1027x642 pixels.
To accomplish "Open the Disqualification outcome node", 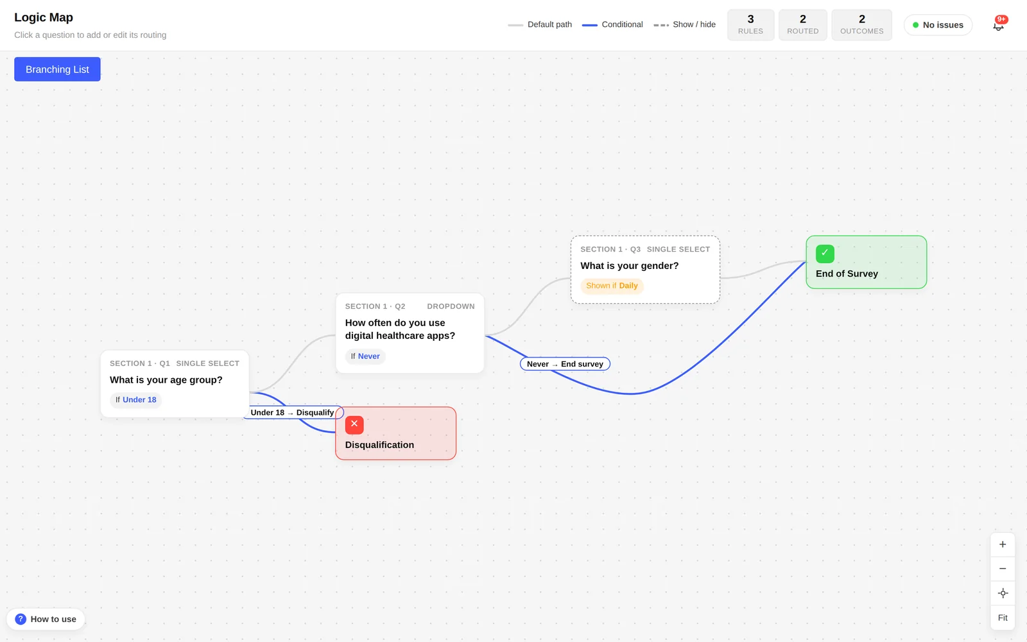I will pos(395,433).
